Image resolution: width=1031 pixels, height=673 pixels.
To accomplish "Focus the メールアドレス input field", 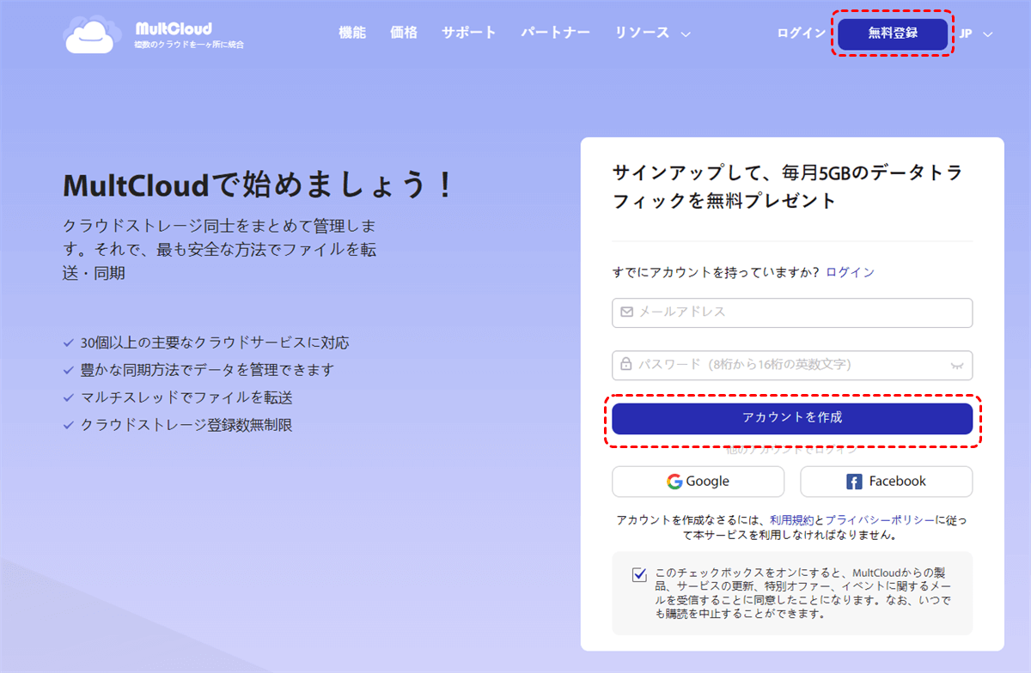I will click(x=792, y=312).
